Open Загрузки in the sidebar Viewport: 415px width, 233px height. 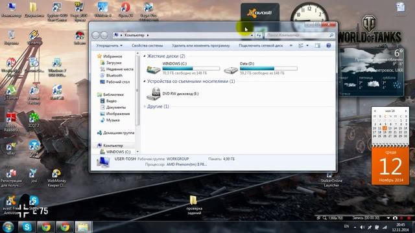click(x=113, y=63)
